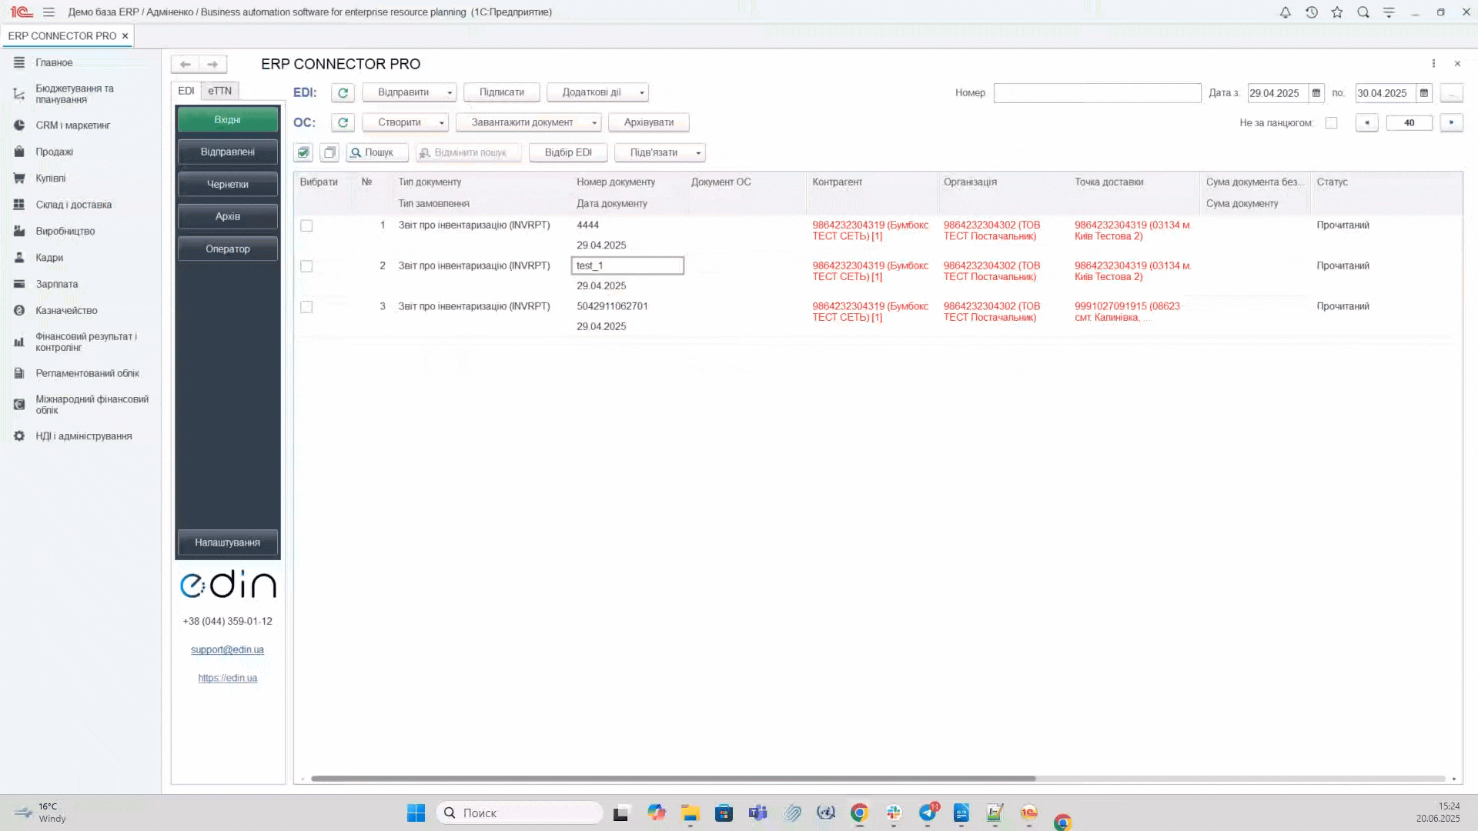The height and width of the screenshot is (831, 1478).
Task: Open the history clock icon
Action: [x=1311, y=12]
